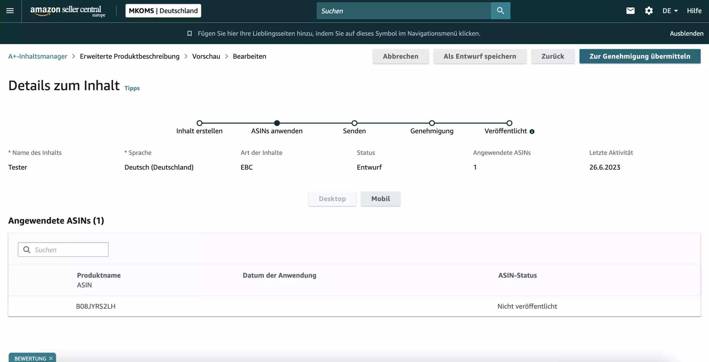
Task: Click the ASIN table Suchen field
Action: (63, 250)
